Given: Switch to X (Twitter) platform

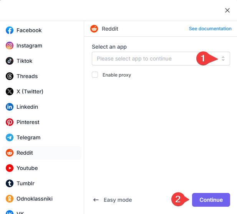Looking at the screenshot, I should pos(41,91).
